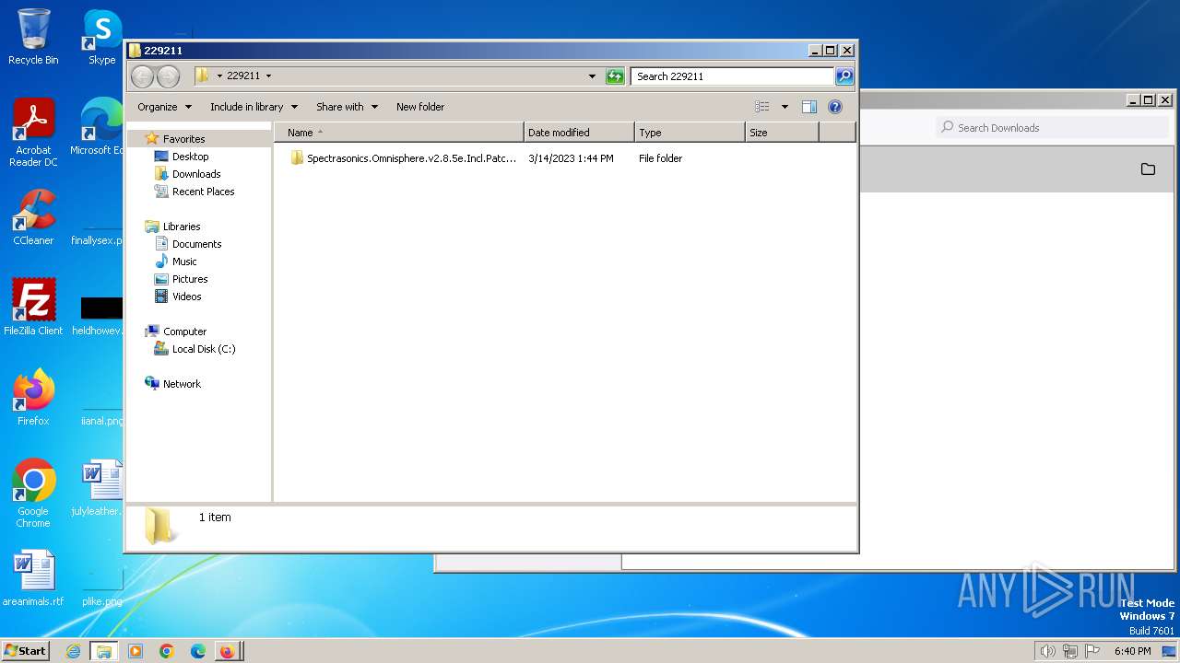Open areanimals.rtf desktop file
This screenshot has width=1180, height=663.
[x=33, y=579]
